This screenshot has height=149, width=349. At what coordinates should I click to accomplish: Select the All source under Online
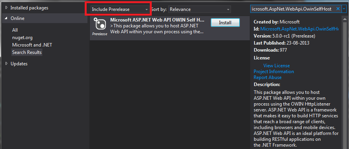point(15,30)
